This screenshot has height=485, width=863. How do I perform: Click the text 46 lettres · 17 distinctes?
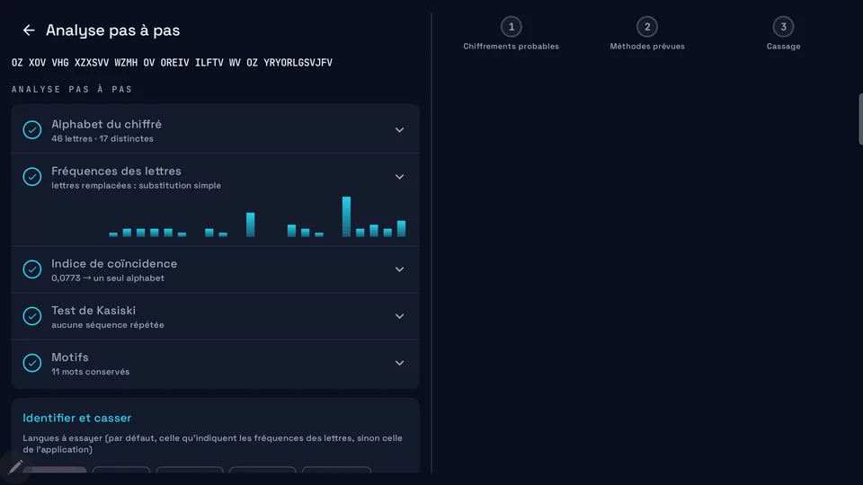click(102, 138)
